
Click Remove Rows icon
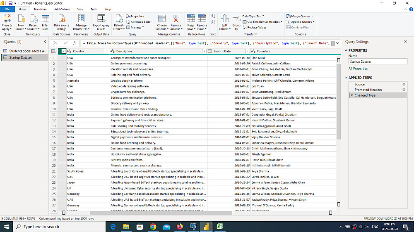point(202,19)
